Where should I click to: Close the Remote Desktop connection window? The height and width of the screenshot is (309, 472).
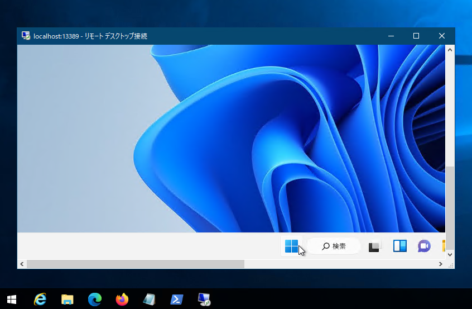(442, 36)
